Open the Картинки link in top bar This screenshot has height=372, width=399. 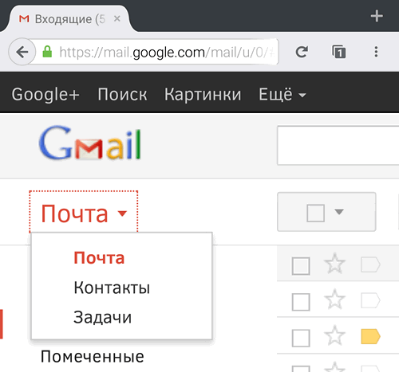pos(203,94)
